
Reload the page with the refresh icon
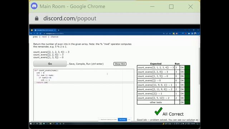point(37,33)
